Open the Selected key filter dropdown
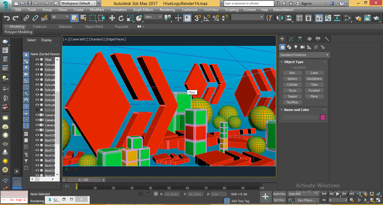 click(x=303, y=194)
